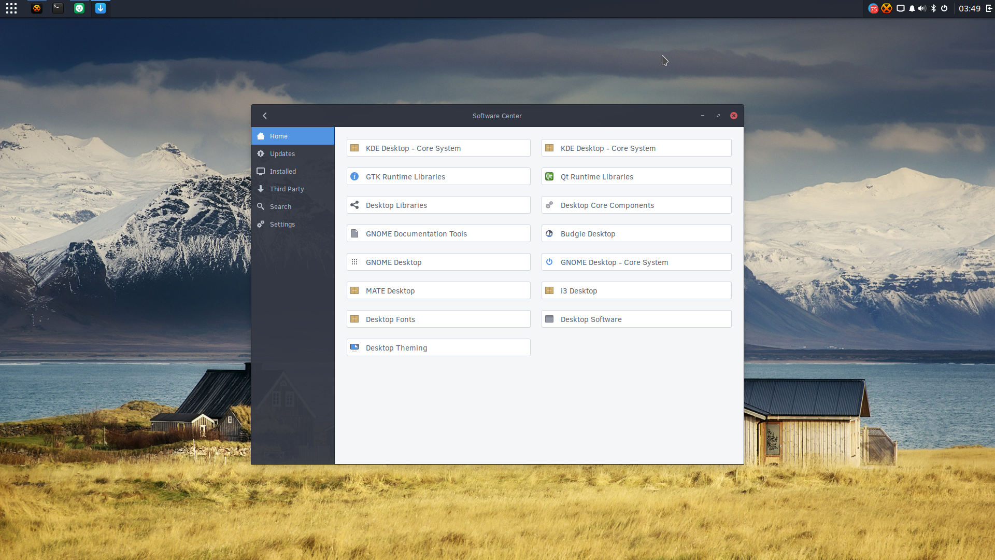Browse the Budgie Desktop category
Screen dimensions: 995x560
[x=636, y=233]
